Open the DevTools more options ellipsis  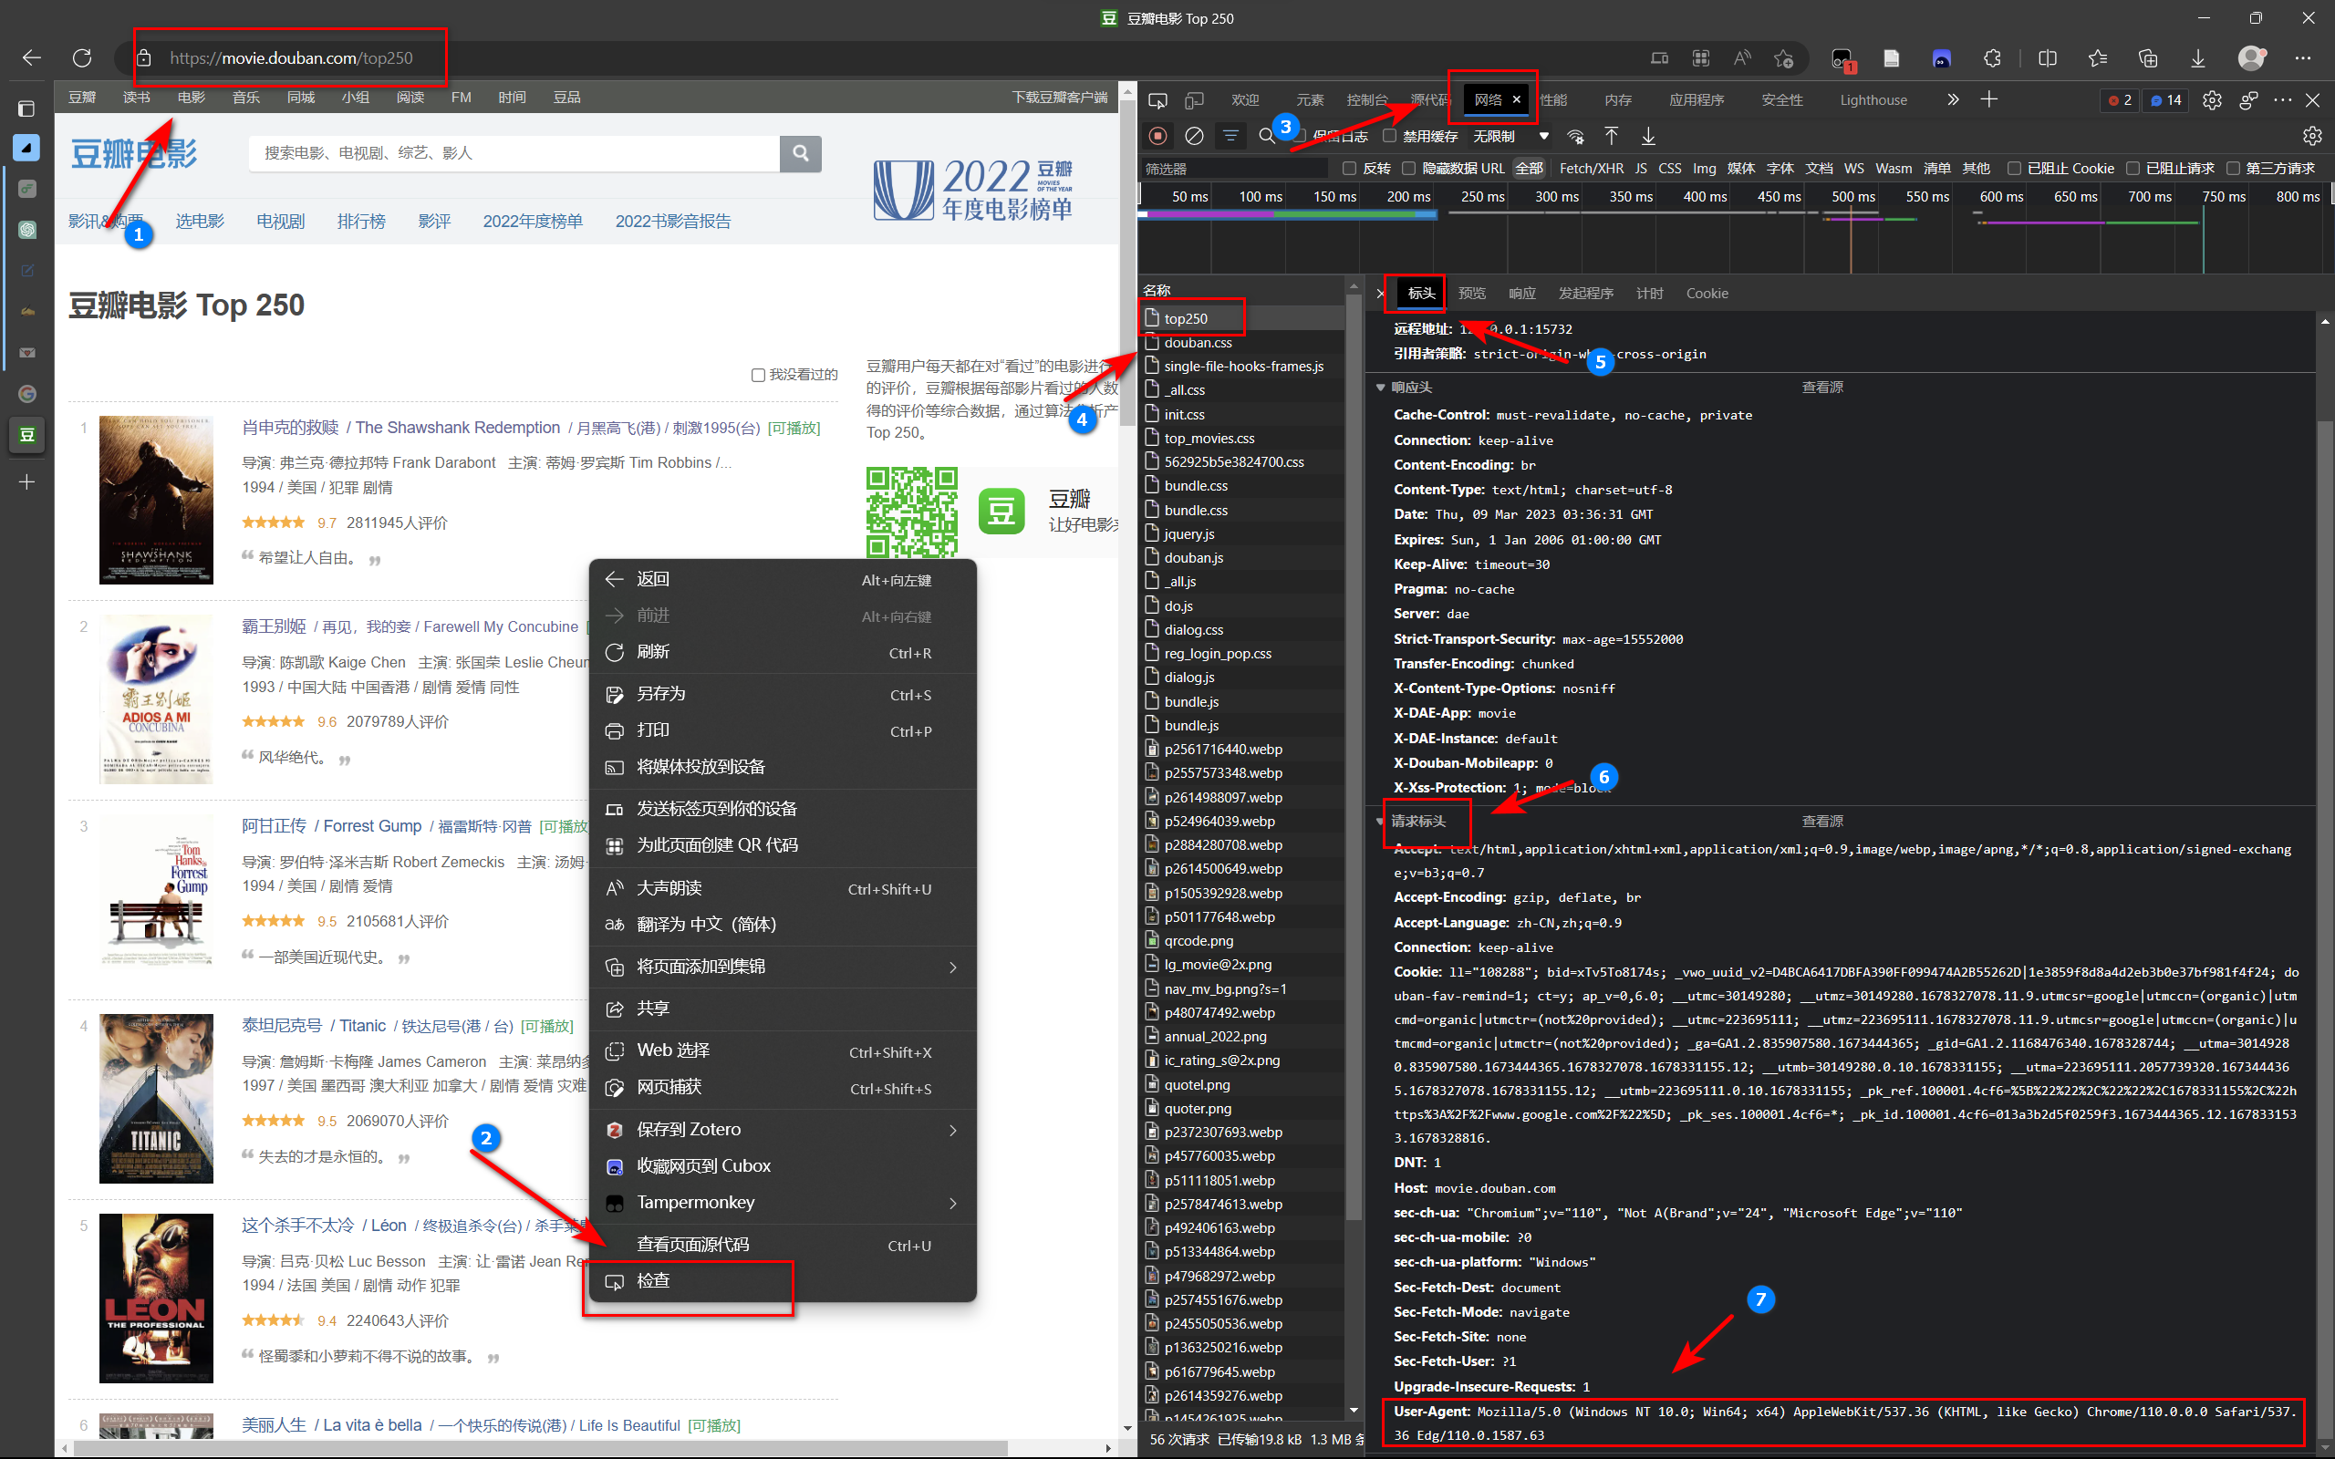(2282, 100)
